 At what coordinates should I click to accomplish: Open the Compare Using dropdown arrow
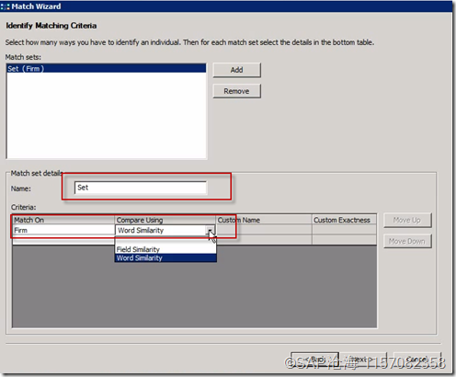point(211,231)
